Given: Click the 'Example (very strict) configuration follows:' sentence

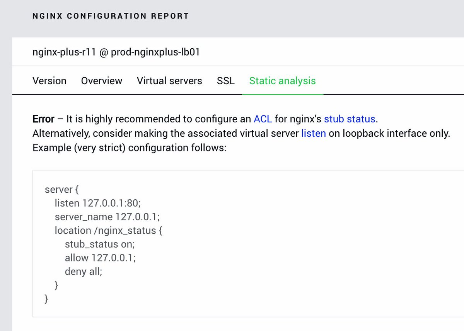Looking at the screenshot, I should [x=129, y=148].
